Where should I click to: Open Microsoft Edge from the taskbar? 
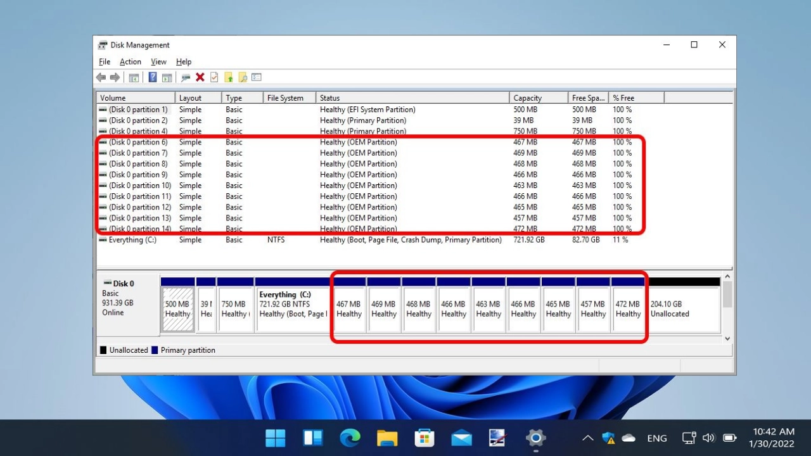tap(350, 438)
